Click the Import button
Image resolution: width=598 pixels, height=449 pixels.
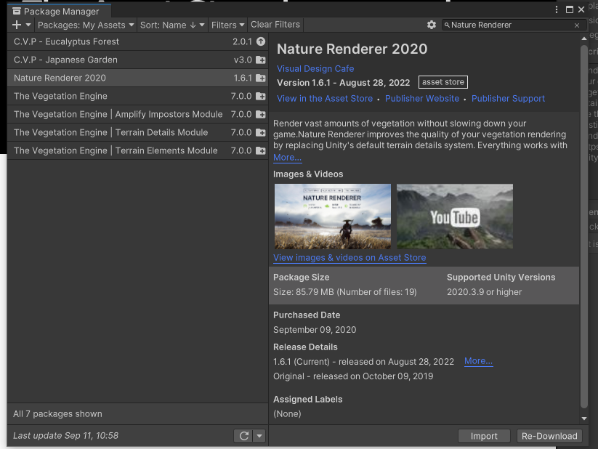484,436
